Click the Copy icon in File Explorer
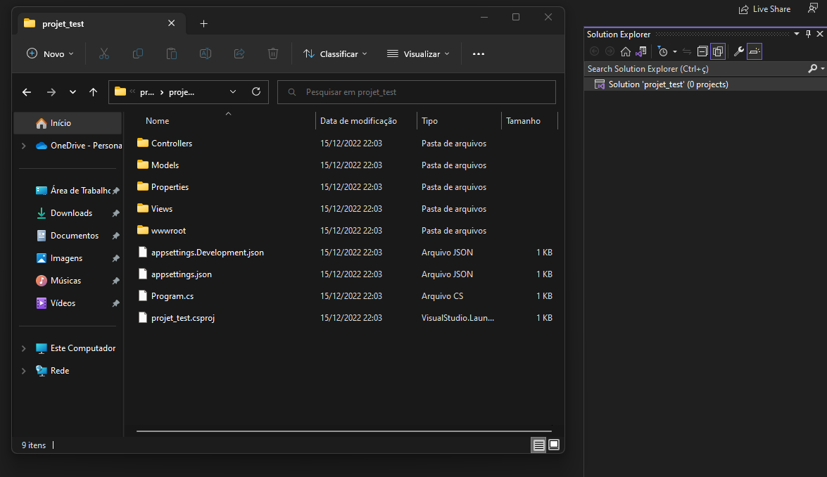Viewport: 827px width, 477px height. [x=138, y=53]
